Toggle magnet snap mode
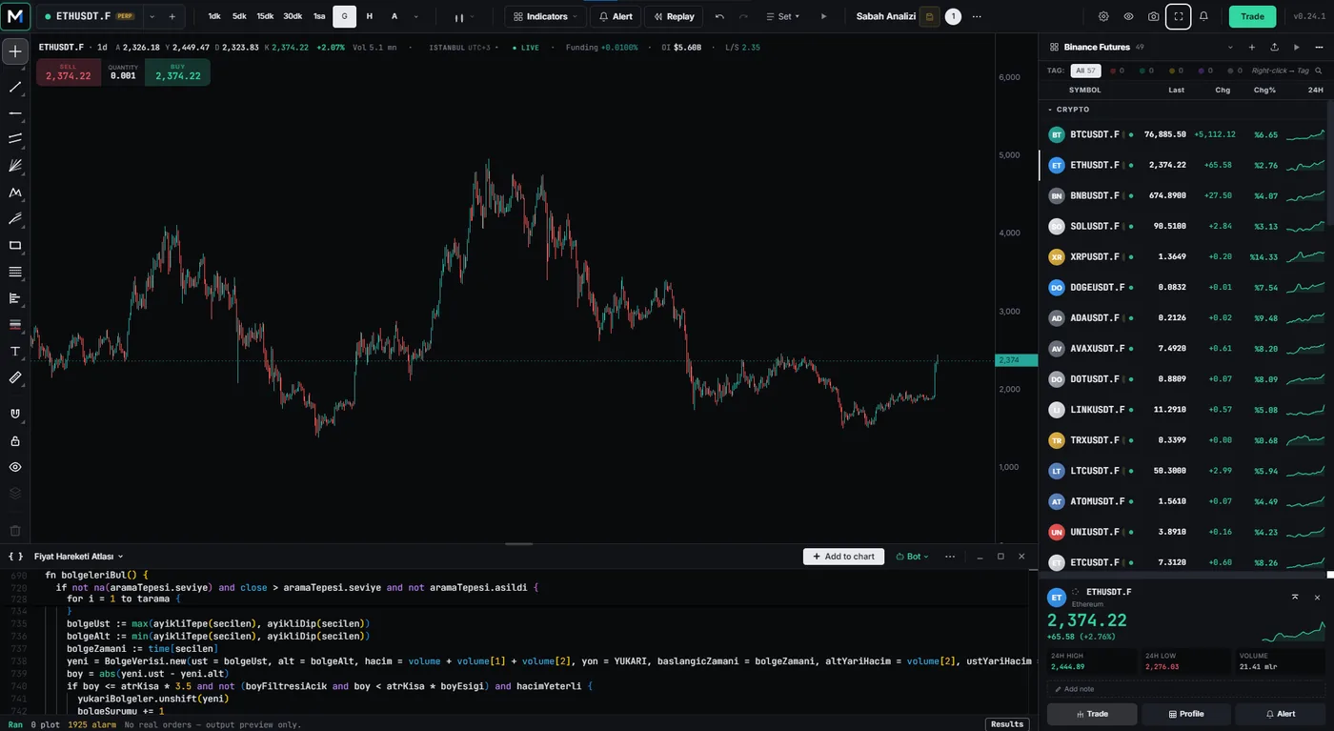The image size is (1334, 731). [x=15, y=414]
